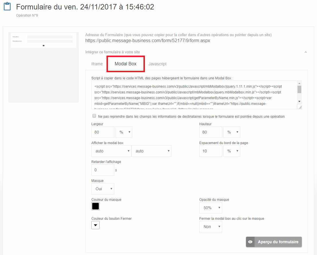The width and height of the screenshot is (317, 255).
Task: Click the form preview thumbnail
Action: click(44, 67)
